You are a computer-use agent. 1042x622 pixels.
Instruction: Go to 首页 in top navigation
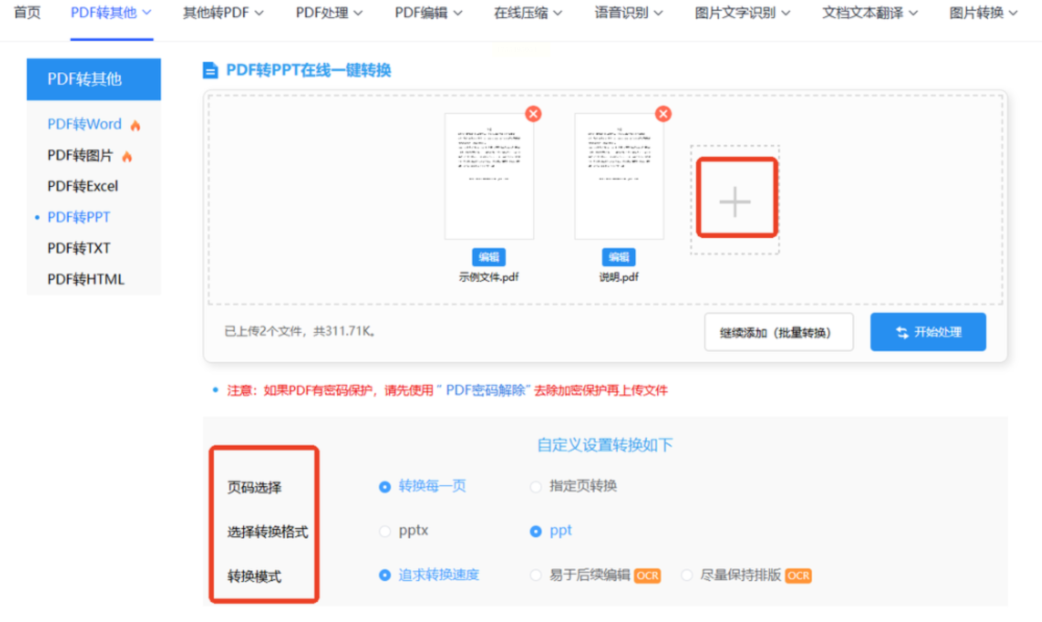click(x=27, y=13)
